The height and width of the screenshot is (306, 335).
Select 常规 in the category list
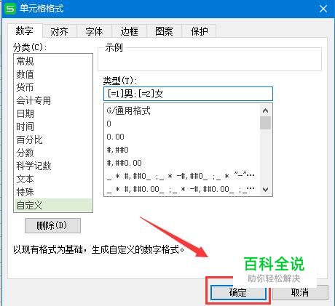click(53, 61)
